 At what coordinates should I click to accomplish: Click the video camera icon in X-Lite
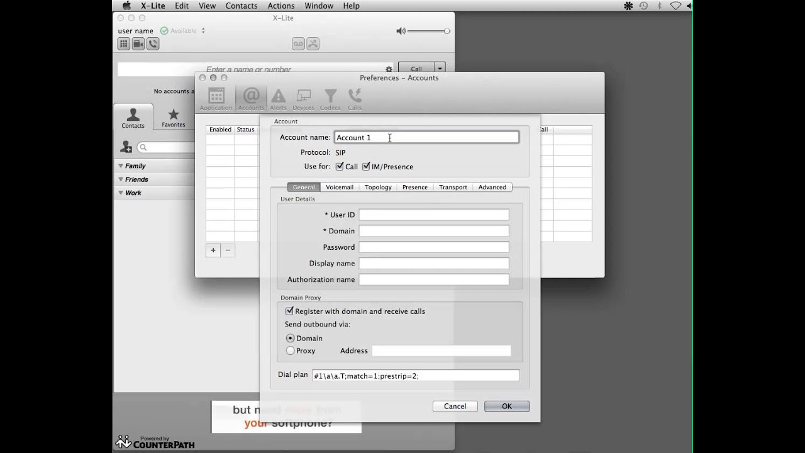(x=138, y=43)
